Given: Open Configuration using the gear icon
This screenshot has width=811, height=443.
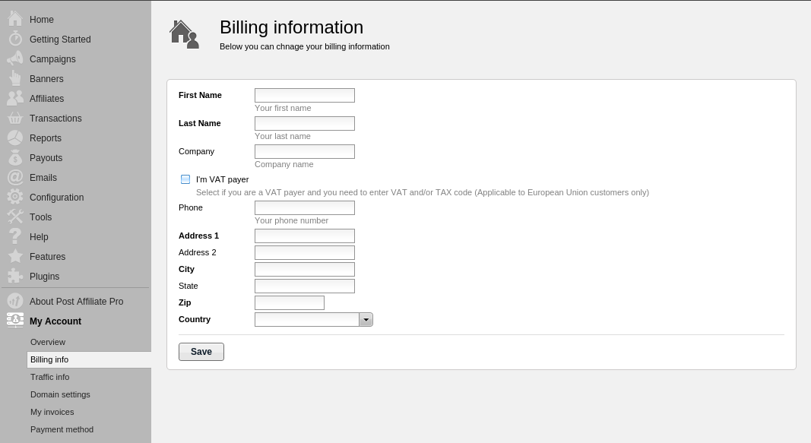Looking at the screenshot, I should 15,197.
